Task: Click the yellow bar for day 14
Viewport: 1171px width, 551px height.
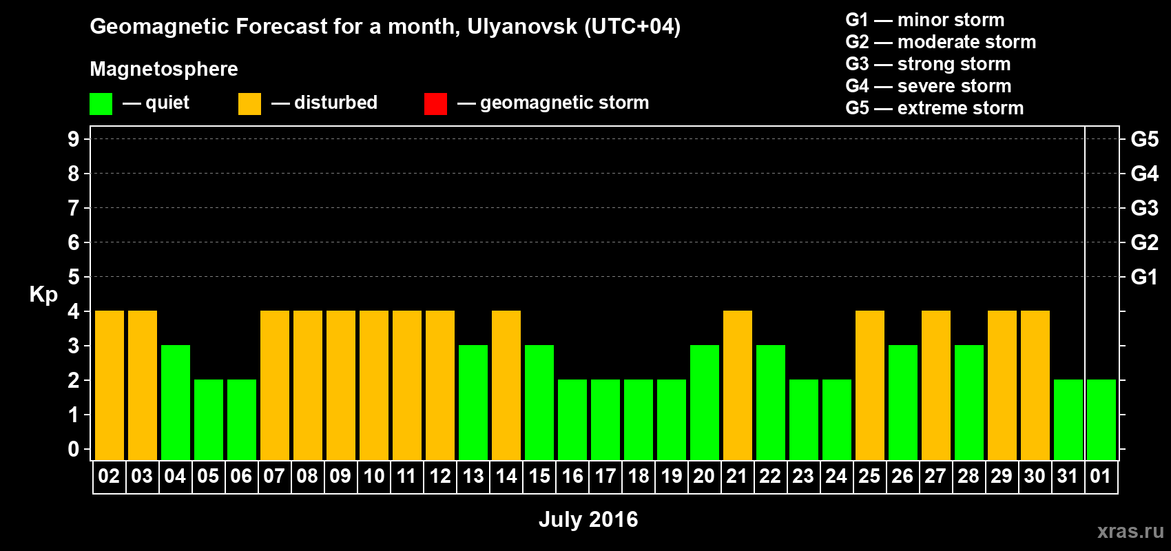Action: tap(506, 385)
